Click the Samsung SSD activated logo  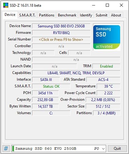107,37
